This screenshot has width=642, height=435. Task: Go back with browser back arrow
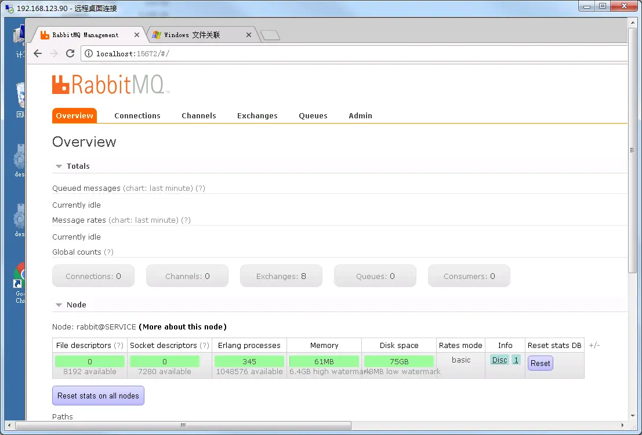pos(38,54)
